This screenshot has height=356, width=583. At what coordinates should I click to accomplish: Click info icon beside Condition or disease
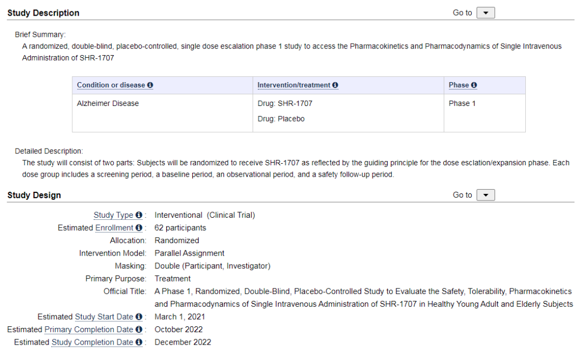tap(150, 85)
